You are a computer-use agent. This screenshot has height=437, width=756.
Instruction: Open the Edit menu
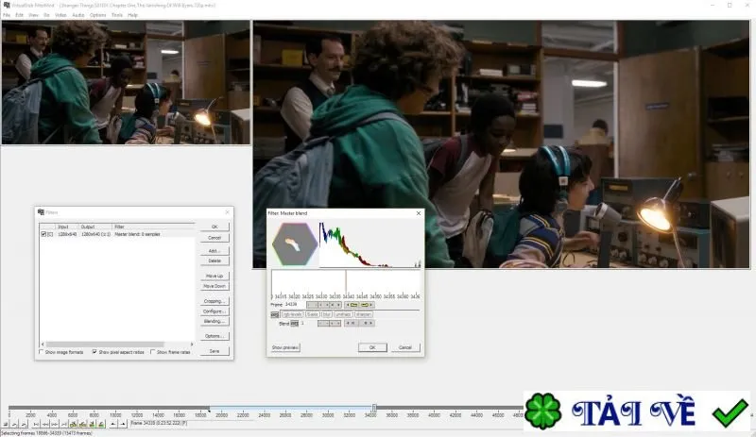point(19,15)
